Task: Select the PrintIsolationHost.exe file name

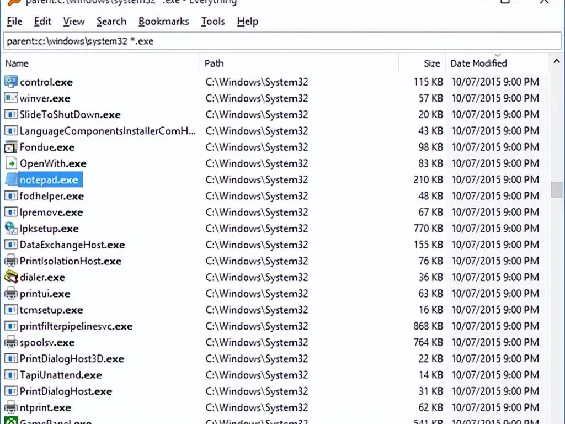Action: [x=70, y=261]
